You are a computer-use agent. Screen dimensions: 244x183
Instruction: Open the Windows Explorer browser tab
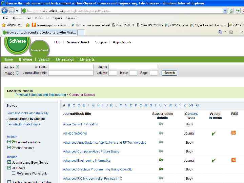tap(39, 33)
